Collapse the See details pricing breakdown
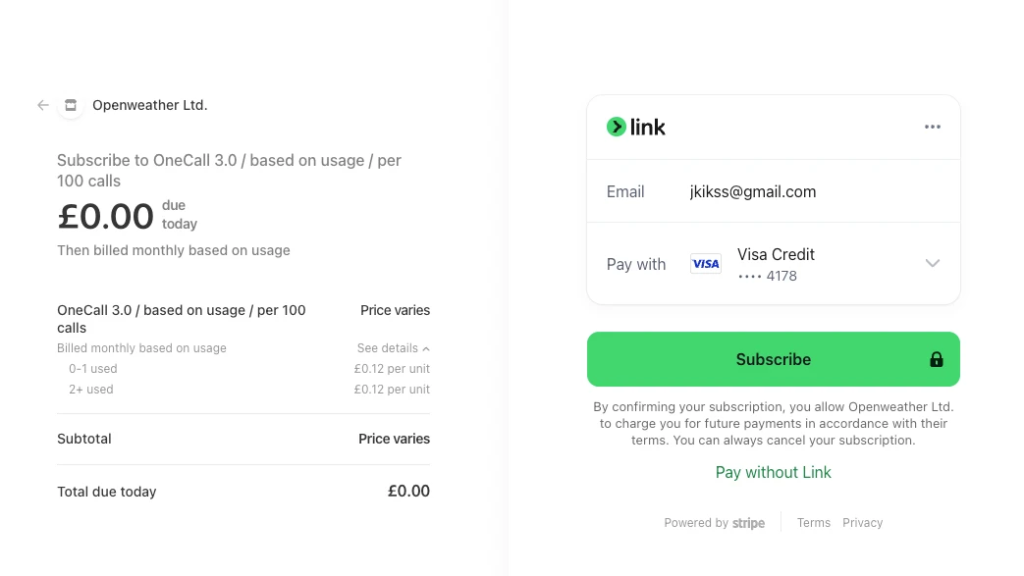Screen dimensions: 1024x576 tap(393, 348)
